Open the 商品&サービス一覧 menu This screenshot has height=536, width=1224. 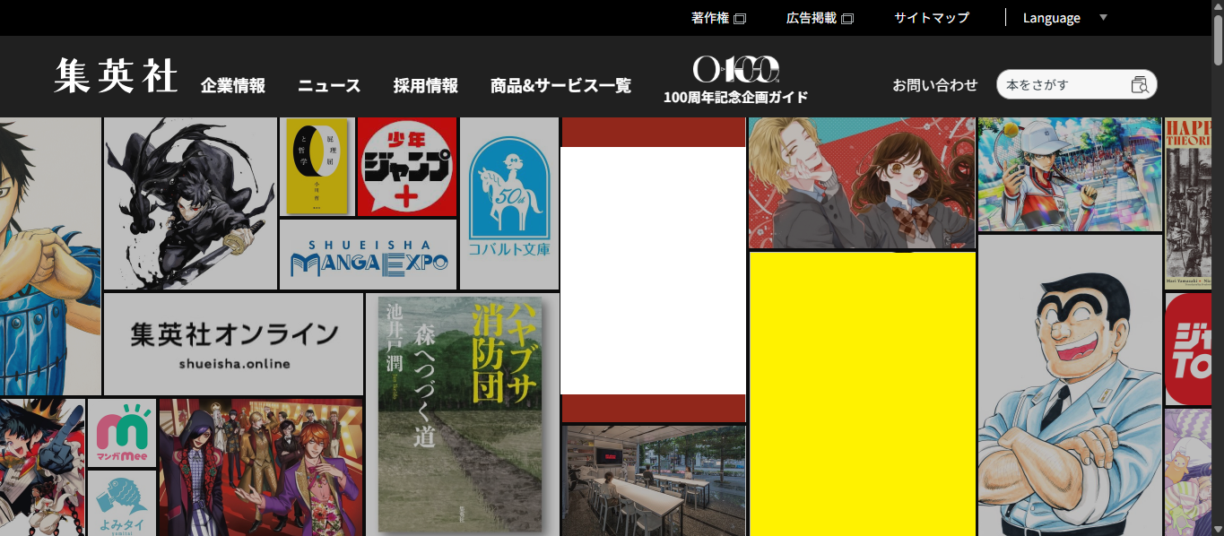pos(560,86)
